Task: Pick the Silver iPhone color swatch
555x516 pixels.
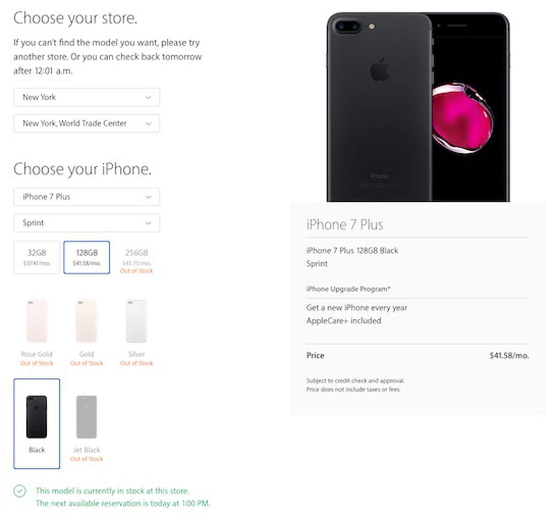Action: point(136,322)
